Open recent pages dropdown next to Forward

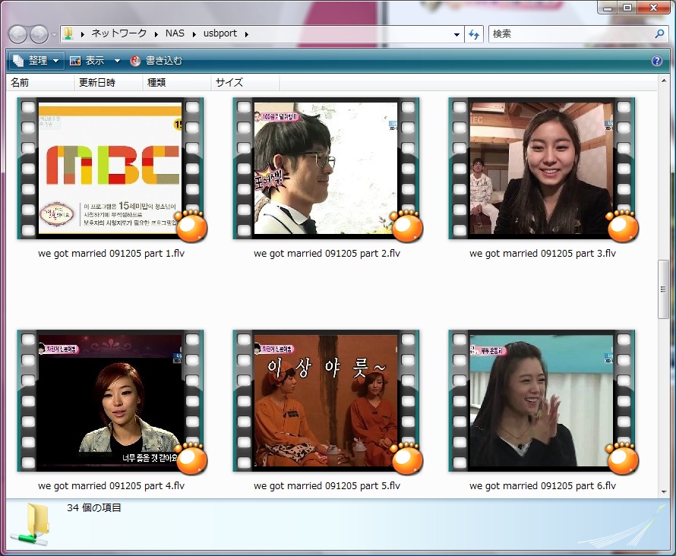54,34
